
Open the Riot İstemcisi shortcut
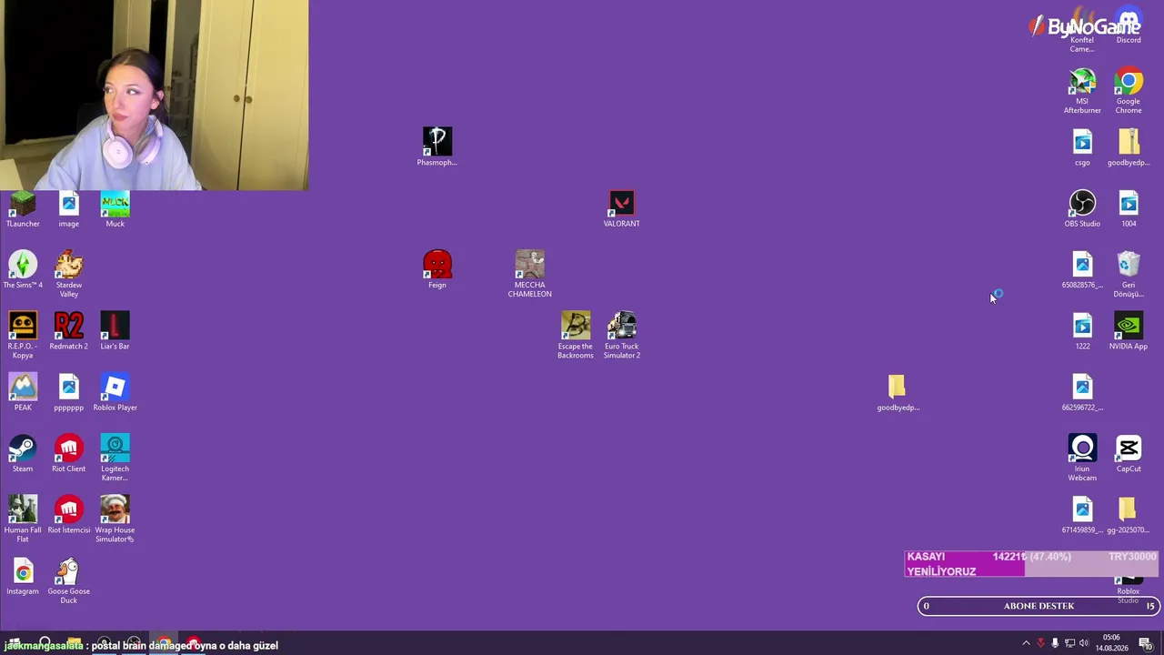click(x=69, y=509)
